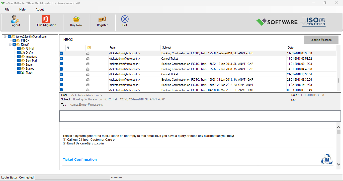Click the IRCTC logo in message preview
Screen dimensions: 343x181
point(327,159)
